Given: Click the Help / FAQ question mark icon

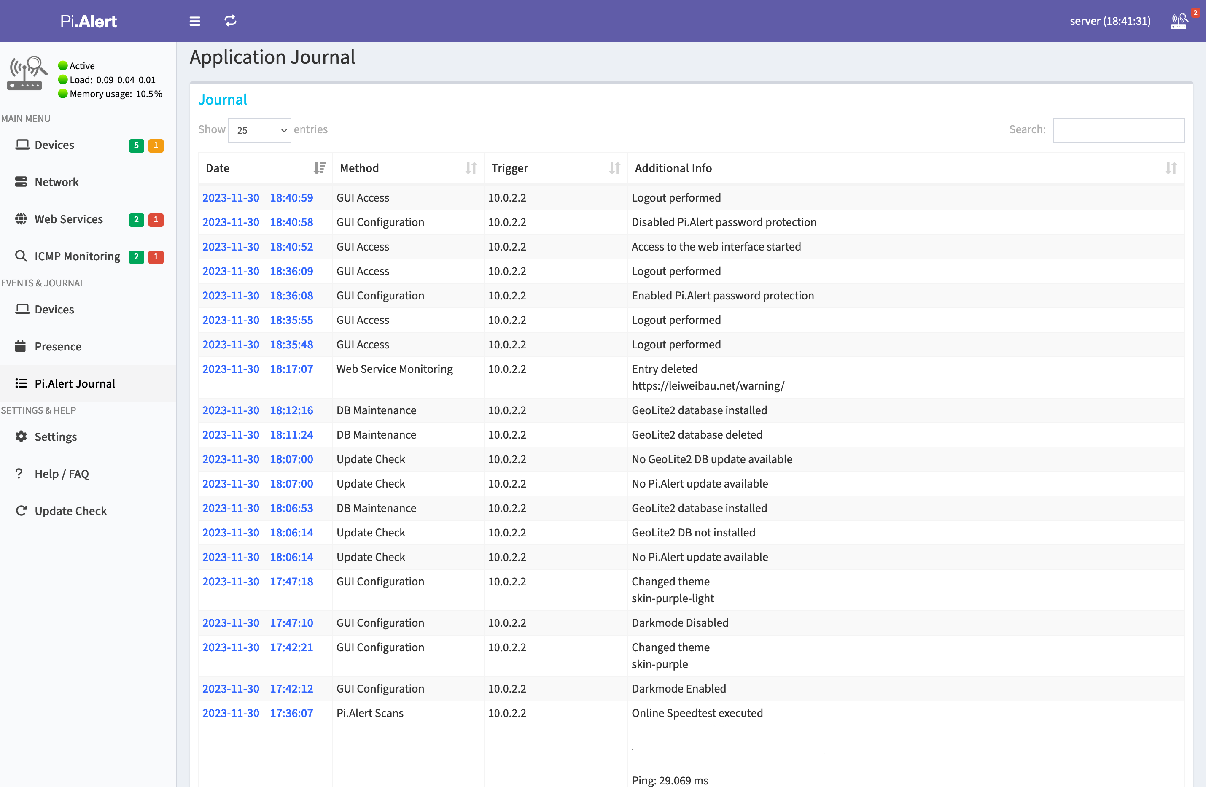Looking at the screenshot, I should [x=19, y=473].
